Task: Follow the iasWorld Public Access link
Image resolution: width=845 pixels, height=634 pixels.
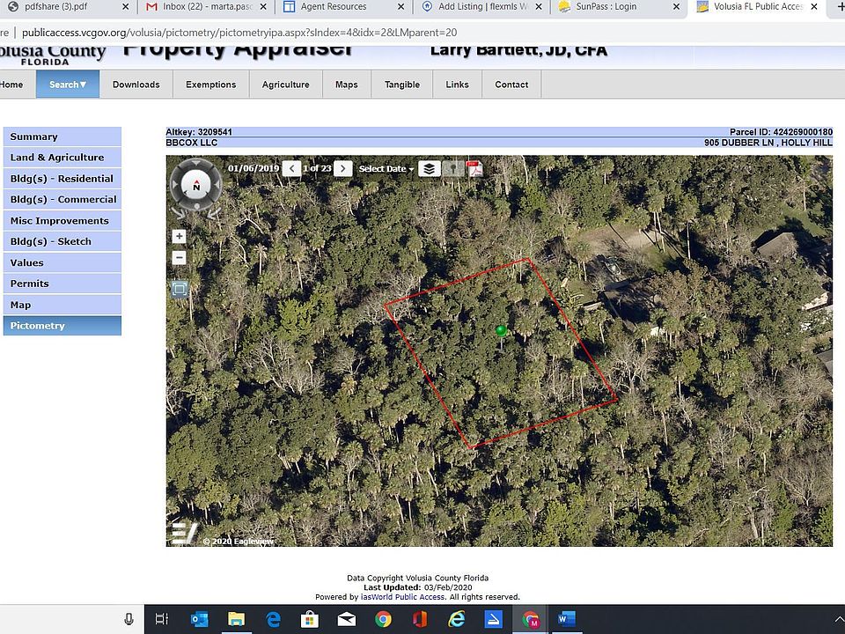Action: point(402,597)
